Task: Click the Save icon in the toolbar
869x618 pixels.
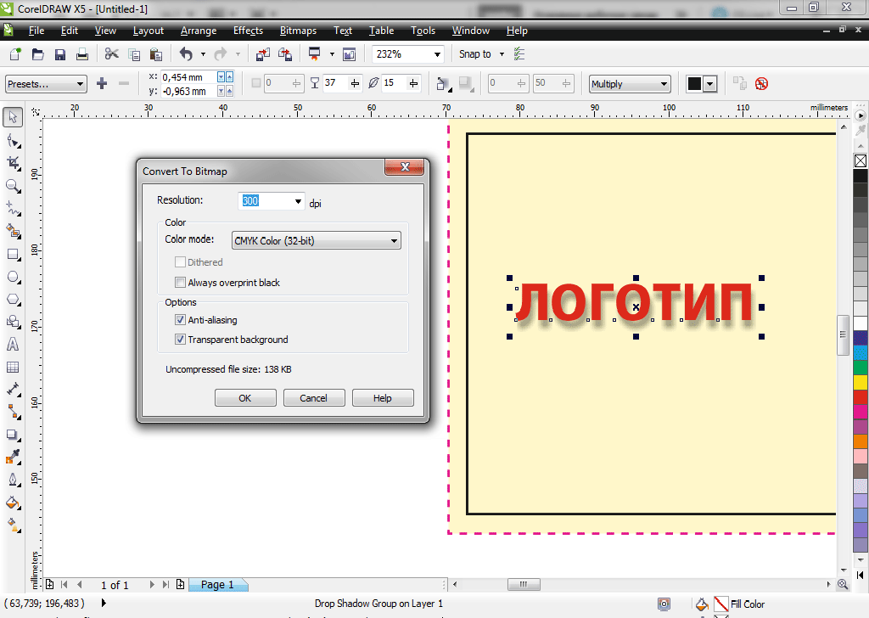Action: [x=60, y=54]
